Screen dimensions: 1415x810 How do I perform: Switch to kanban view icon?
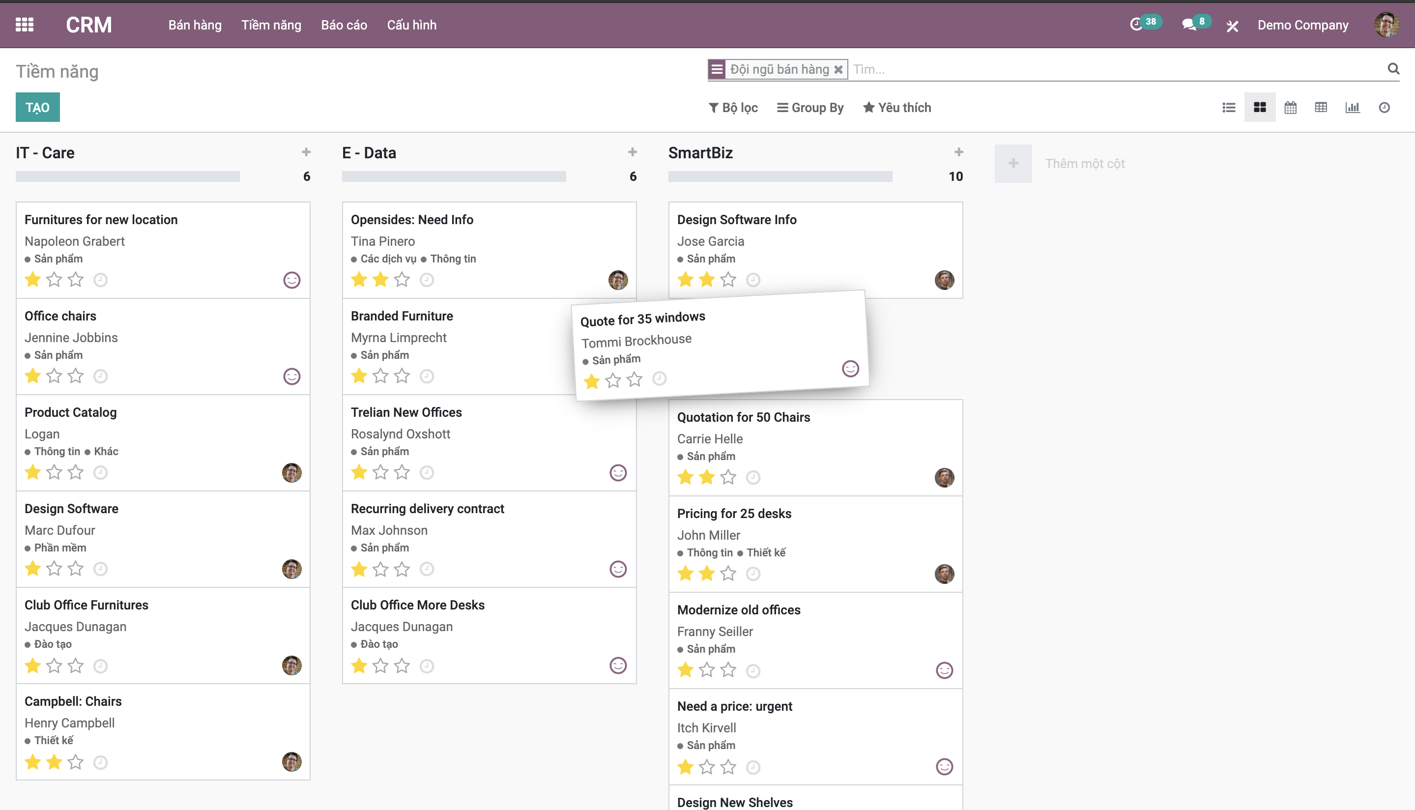1260,107
